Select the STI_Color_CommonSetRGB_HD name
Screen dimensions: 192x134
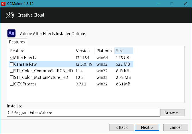44,71
